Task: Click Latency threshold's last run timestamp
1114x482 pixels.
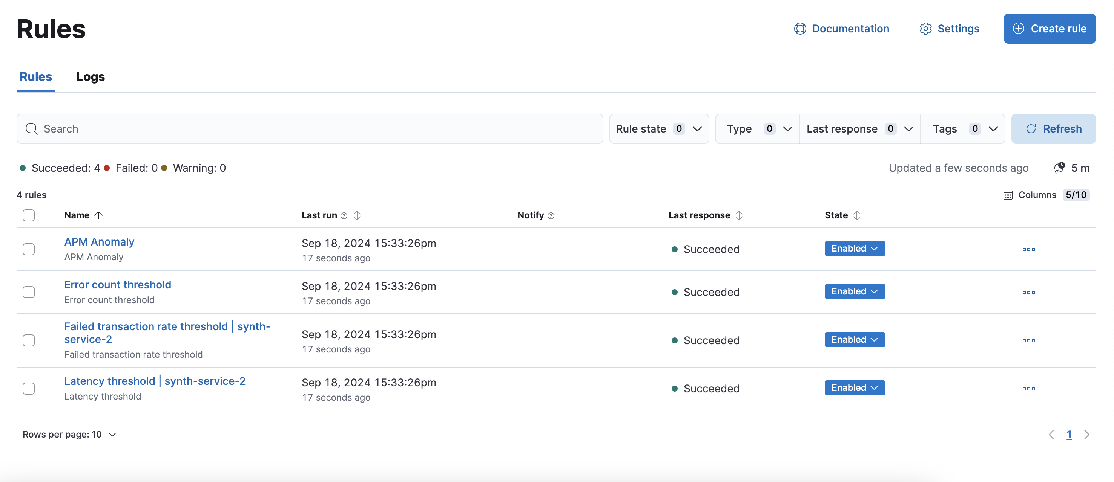Action: pyautogui.click(x=369, y=382)
